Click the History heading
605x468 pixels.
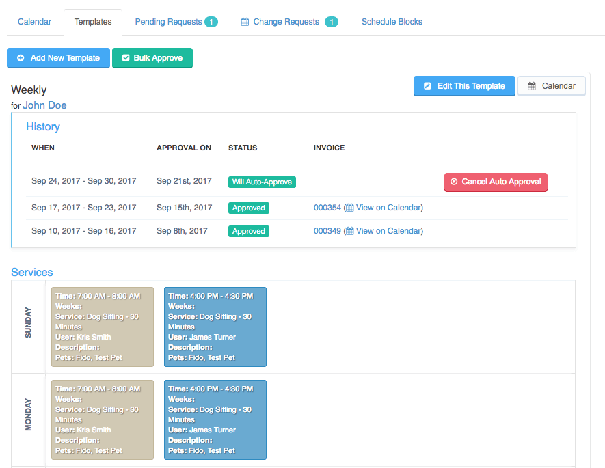(43, 127)
